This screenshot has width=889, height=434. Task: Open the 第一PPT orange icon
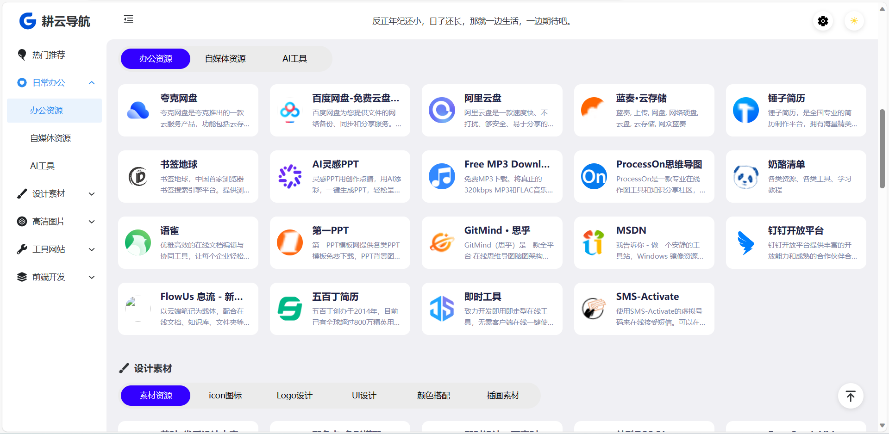click(x=290, y=242)
